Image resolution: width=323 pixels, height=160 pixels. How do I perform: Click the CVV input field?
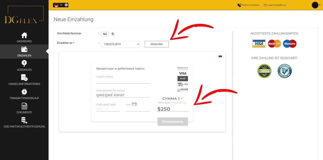point(138,109)
